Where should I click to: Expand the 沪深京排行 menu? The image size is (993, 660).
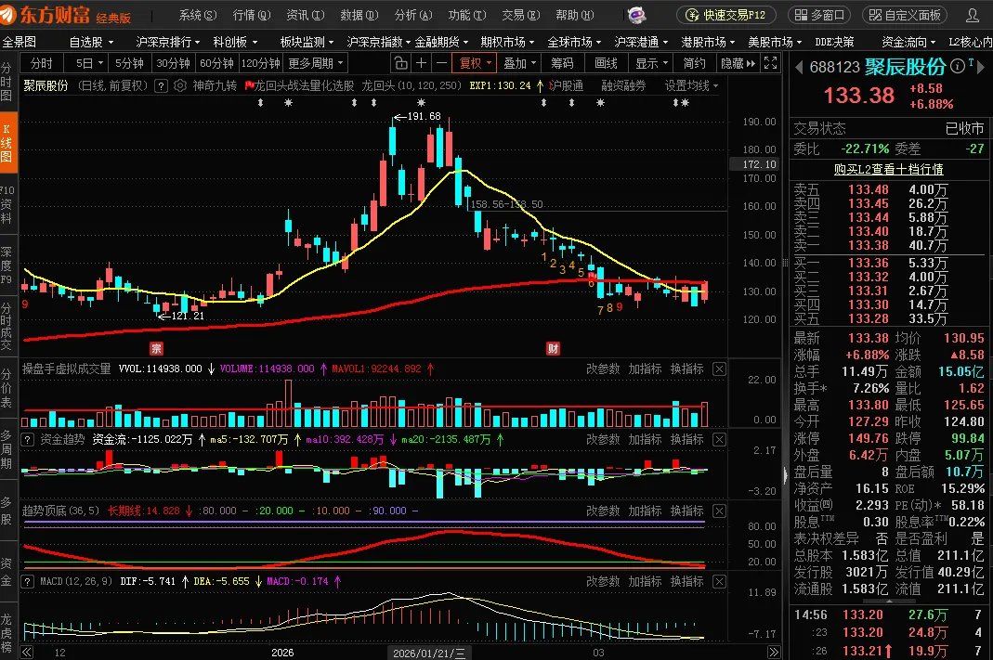168,42
